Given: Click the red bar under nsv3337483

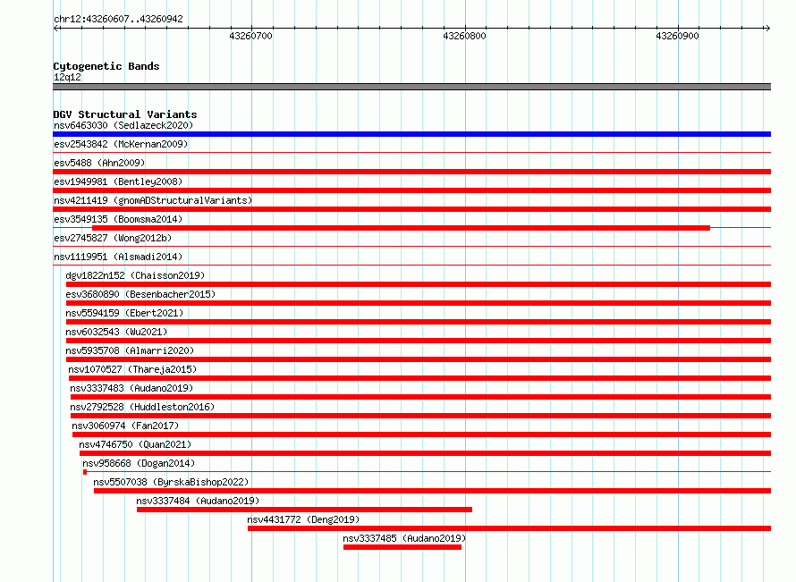Looking at the screenshot, I should pyautogui.click(x=421, y=397).
